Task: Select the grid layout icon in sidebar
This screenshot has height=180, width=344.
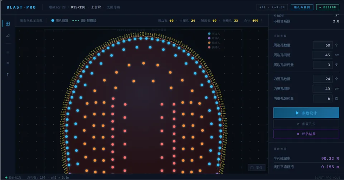Action: pos(8,24)
